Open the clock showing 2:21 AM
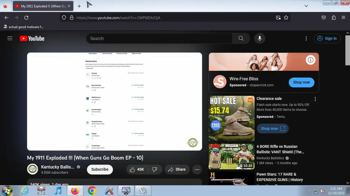Viewport: 350px width, 196px height. tap(336, 191)
